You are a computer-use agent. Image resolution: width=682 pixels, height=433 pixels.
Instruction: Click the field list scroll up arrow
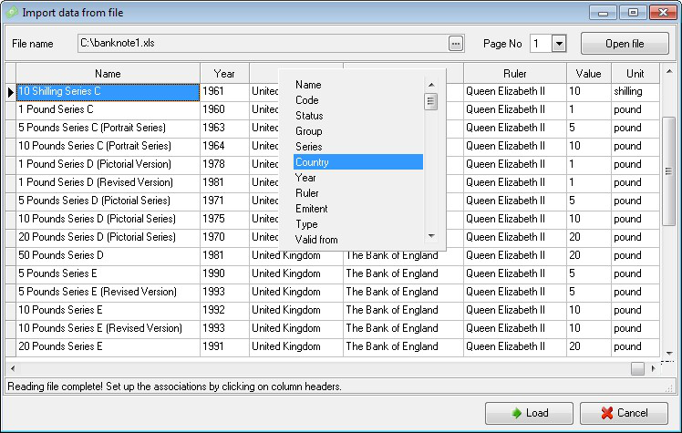(431, 85)
